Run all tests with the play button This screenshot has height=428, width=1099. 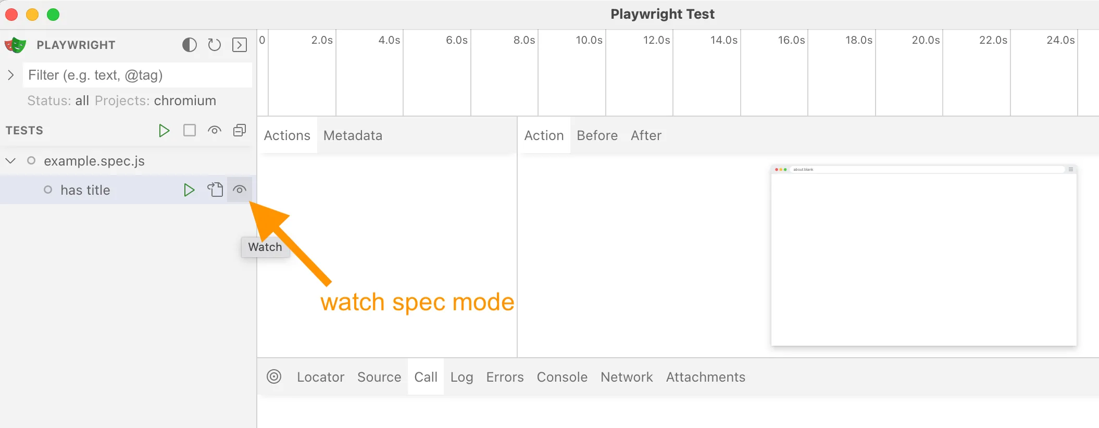[164, 130]
